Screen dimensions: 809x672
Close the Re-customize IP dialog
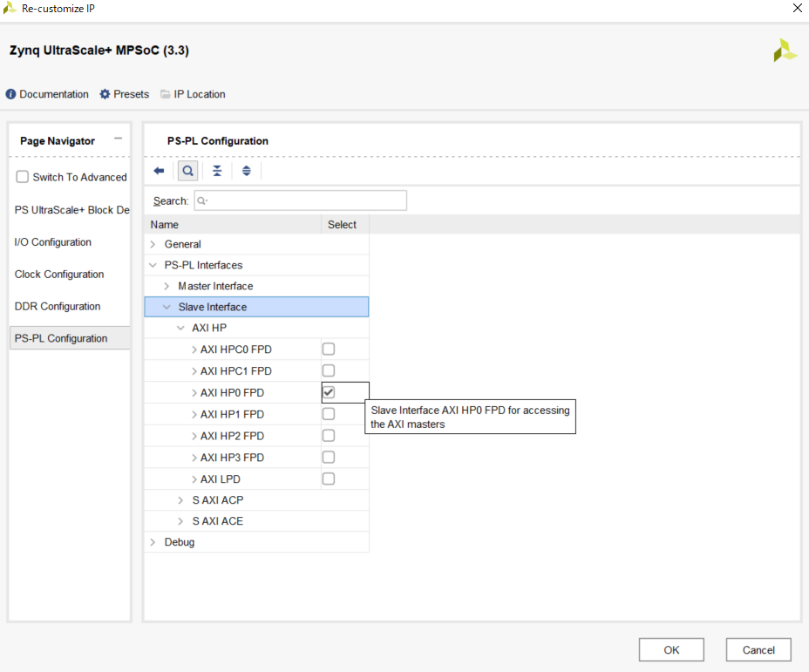tap(797, 8)
